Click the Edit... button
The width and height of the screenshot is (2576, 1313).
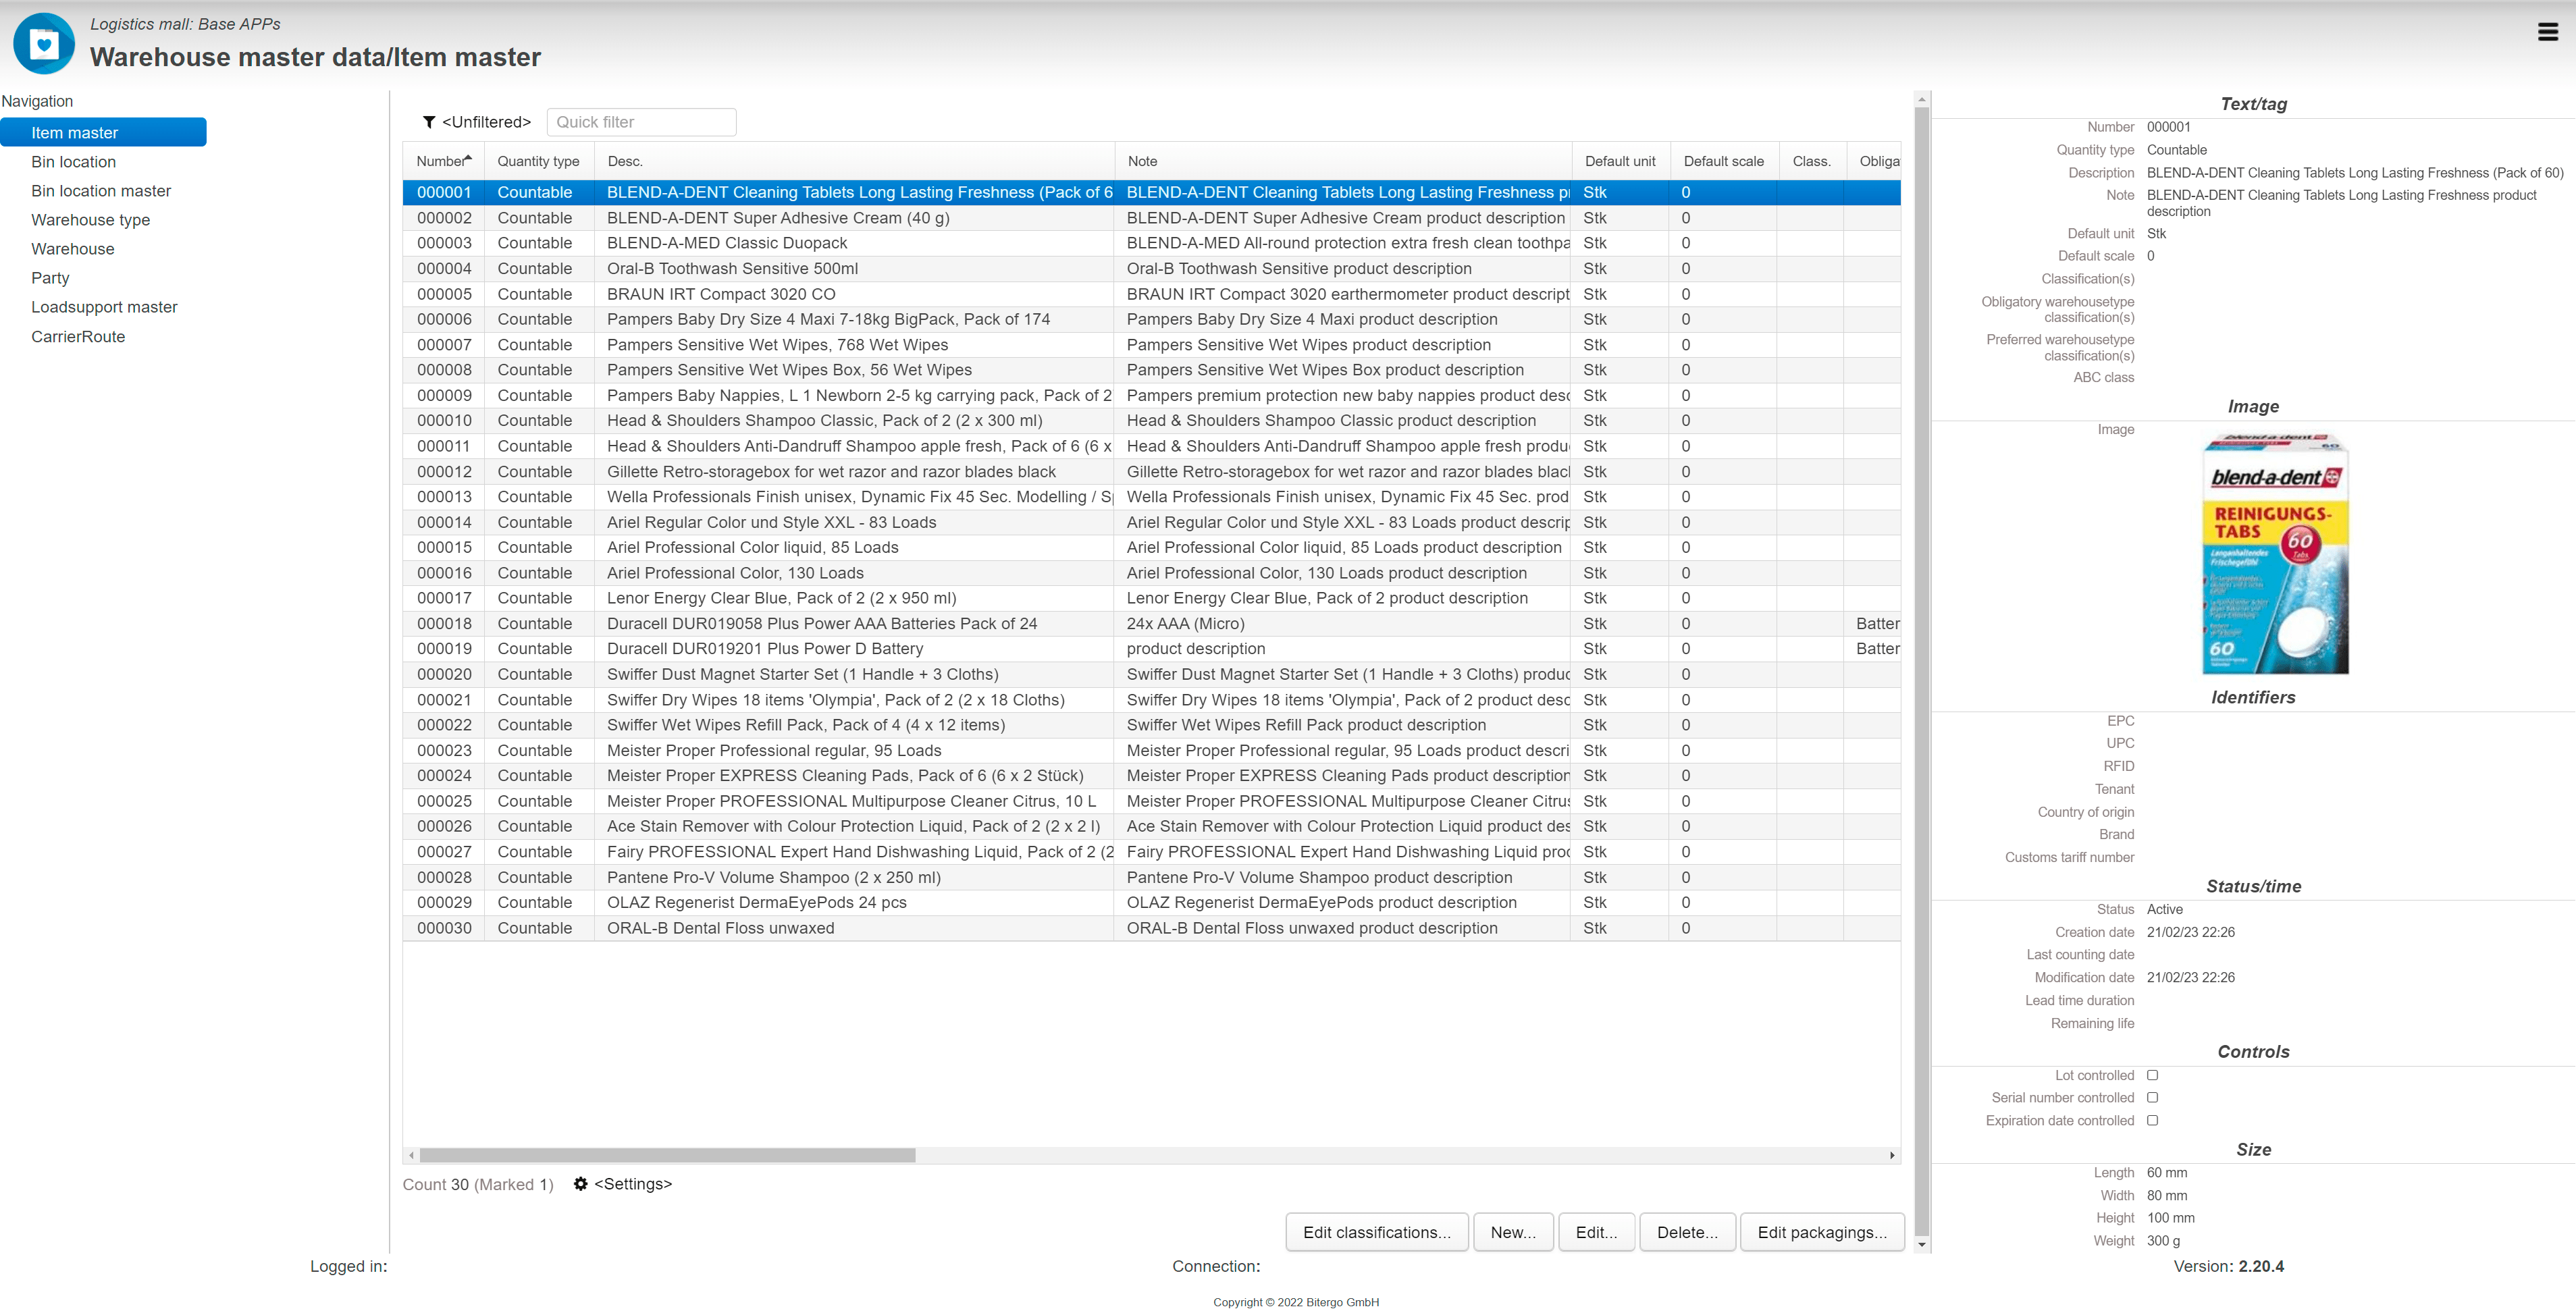[1596, 1232]
